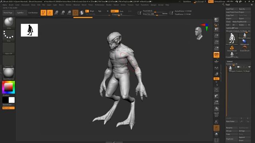Click the AAHalf icon
This screenshot has height=143, width=255.
(216, 48)
